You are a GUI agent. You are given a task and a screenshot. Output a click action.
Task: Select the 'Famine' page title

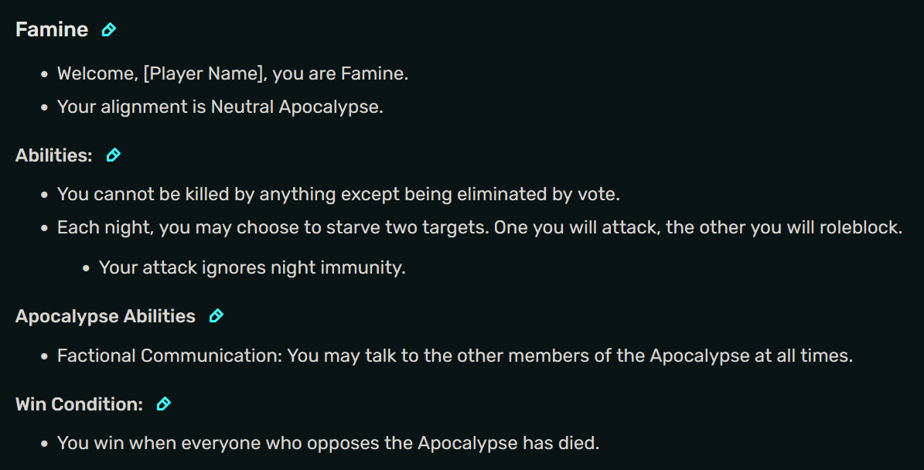51,29
